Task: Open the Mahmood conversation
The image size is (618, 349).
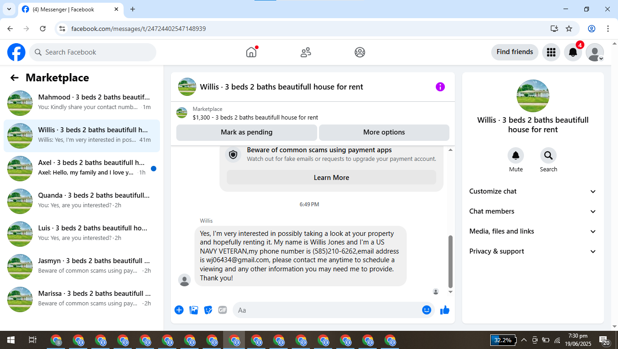Action: click(x=82, y=103)
